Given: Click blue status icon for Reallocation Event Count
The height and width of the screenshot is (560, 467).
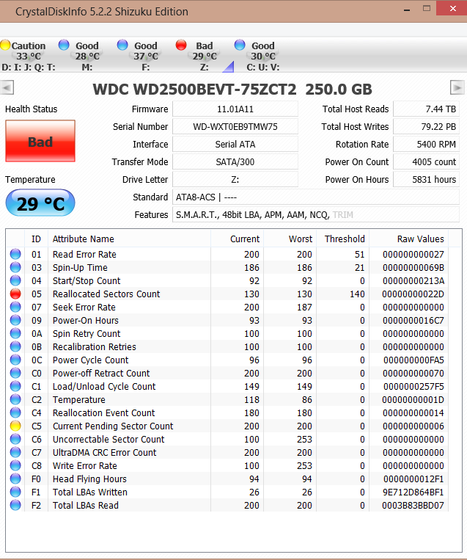Looking at the screenshot, I should [x=15, y=412].
